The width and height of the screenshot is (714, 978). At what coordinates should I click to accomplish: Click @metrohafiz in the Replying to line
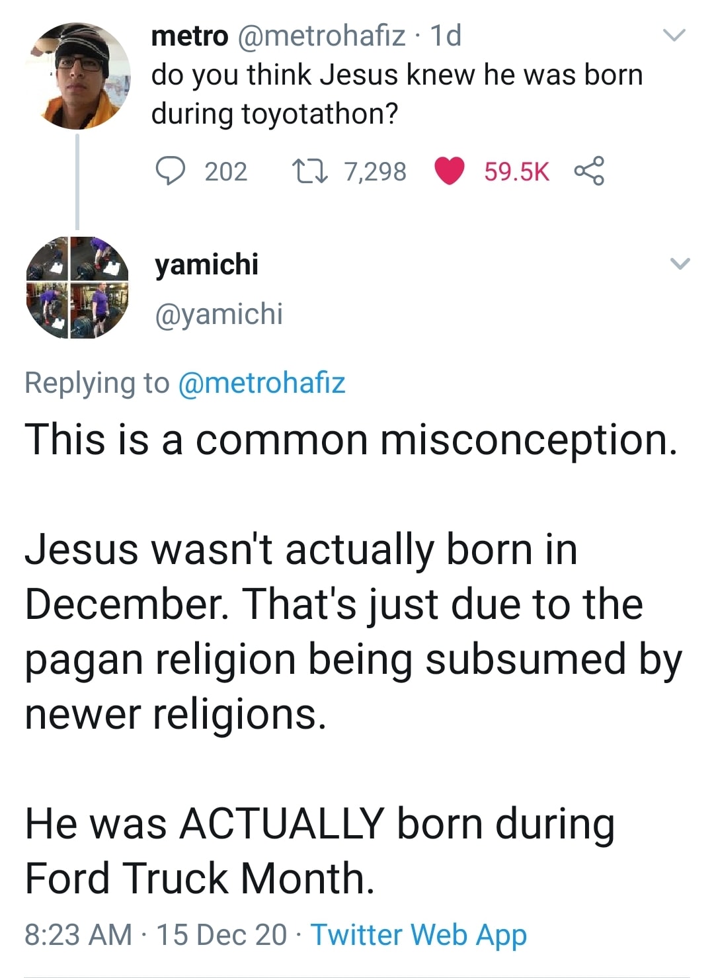tap(262, 383)
